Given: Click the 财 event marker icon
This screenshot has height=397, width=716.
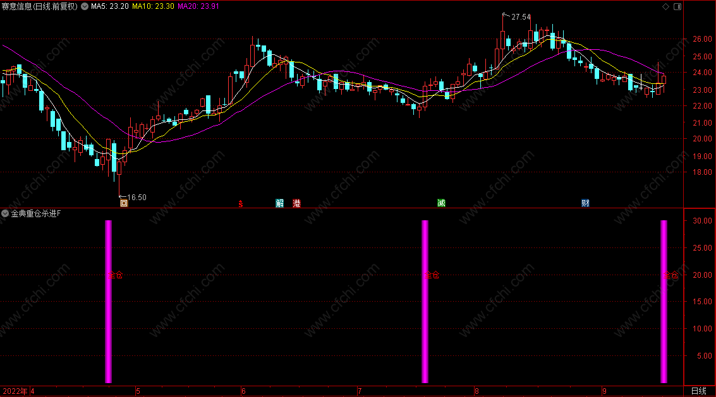Looking at the screenshot, I should pyautogui.click(x=585, y=203).
